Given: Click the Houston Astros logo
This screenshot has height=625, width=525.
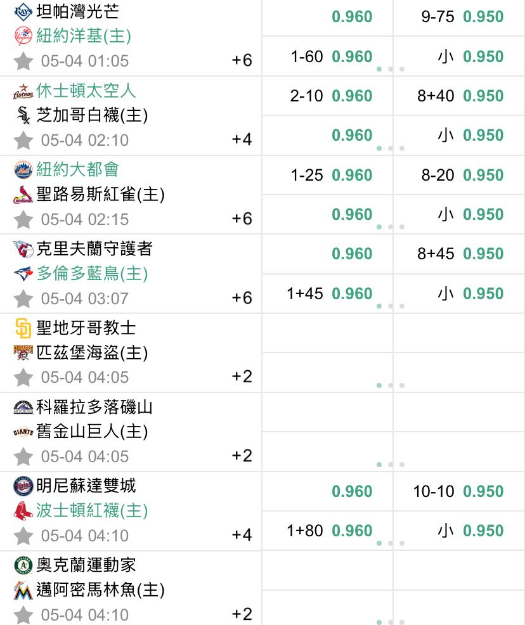Looking at the screenshot, I should 23,91.
